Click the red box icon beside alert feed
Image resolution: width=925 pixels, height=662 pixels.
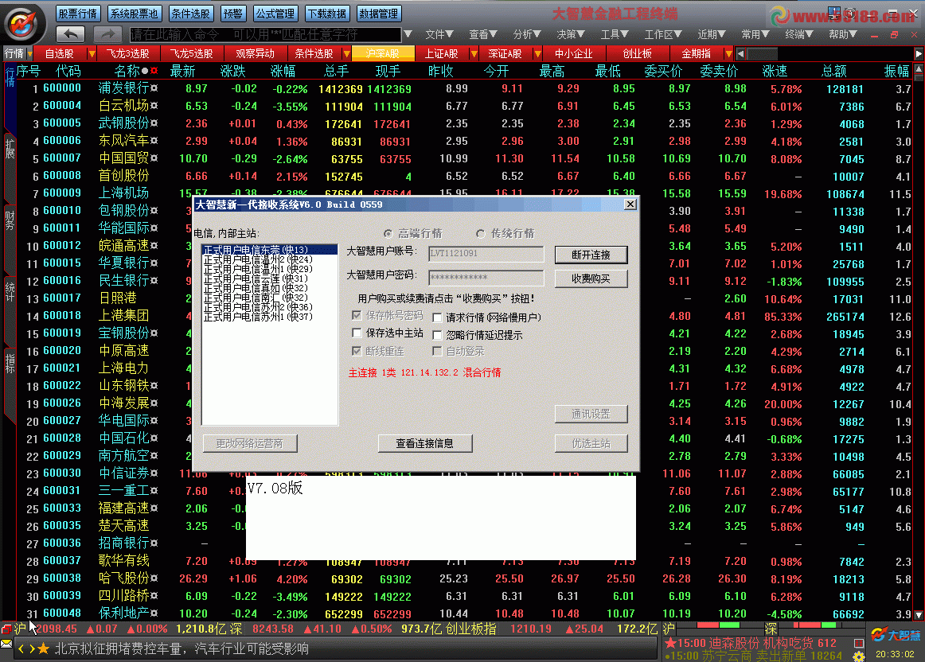coord(859,643)
